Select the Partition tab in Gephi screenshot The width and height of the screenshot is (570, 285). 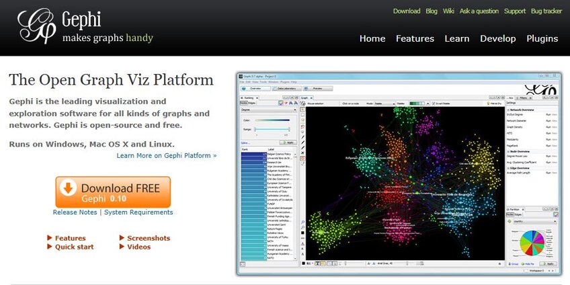coord(515,210)
